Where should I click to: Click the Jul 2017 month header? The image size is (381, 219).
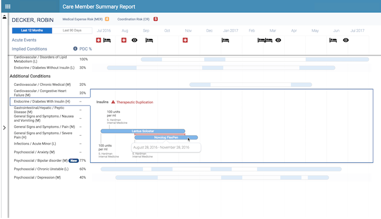pos(357,31)
